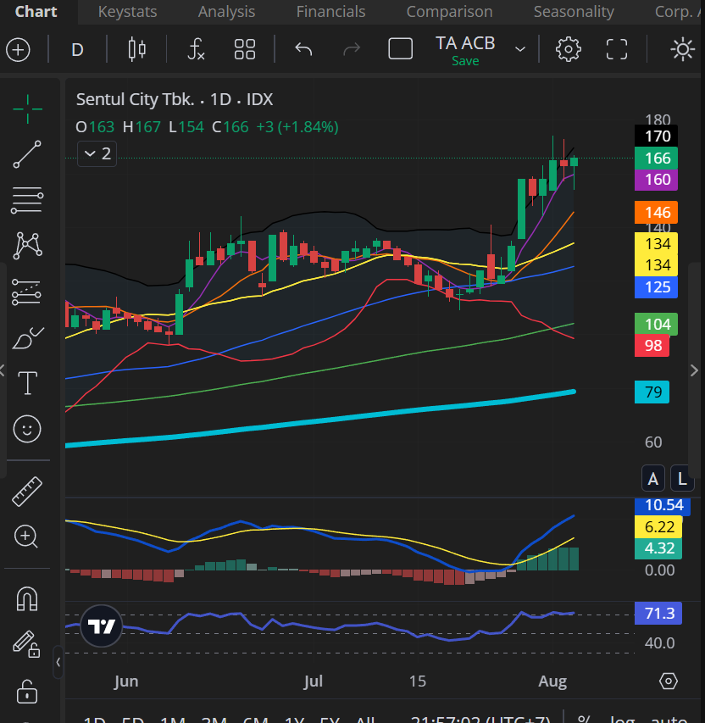The height and width of the screenshot is (723, 705).
Task: Select the trend line tool
Action: pos(27,154)
